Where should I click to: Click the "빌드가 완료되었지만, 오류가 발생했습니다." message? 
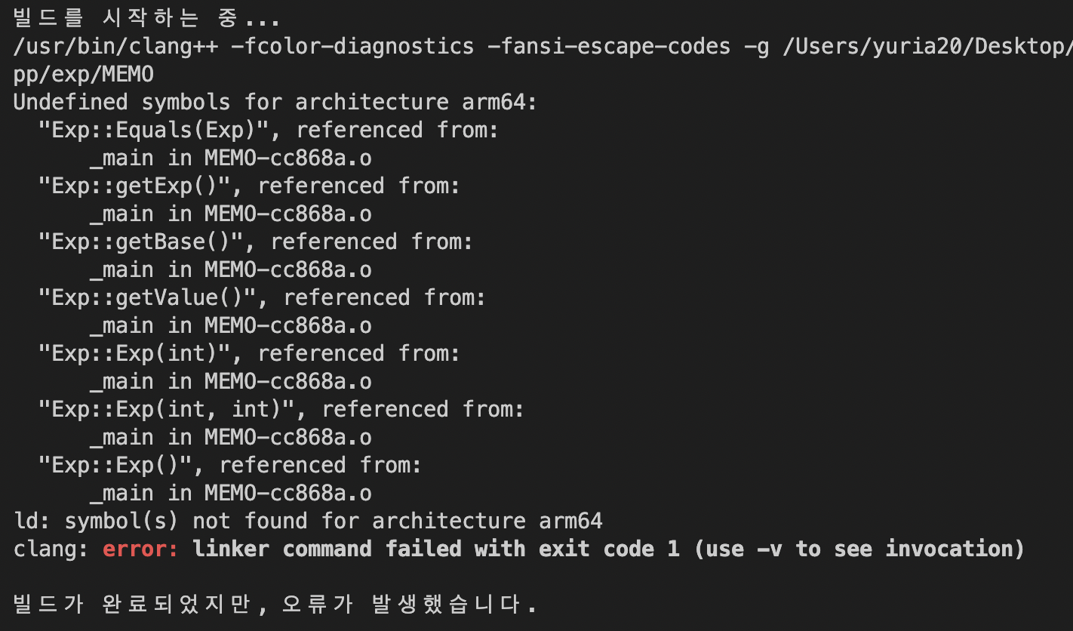[x=275, y=605]
